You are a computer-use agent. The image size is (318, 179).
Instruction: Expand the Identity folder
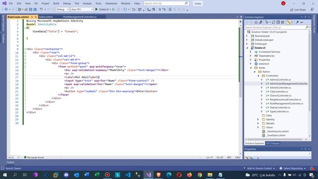tap(258, 119)
